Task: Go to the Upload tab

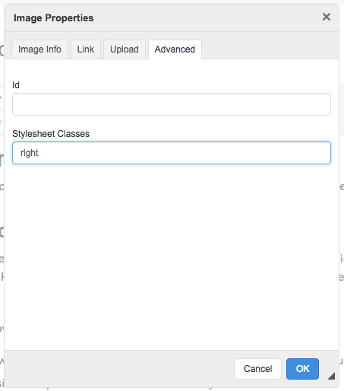Action: [125, 49]
